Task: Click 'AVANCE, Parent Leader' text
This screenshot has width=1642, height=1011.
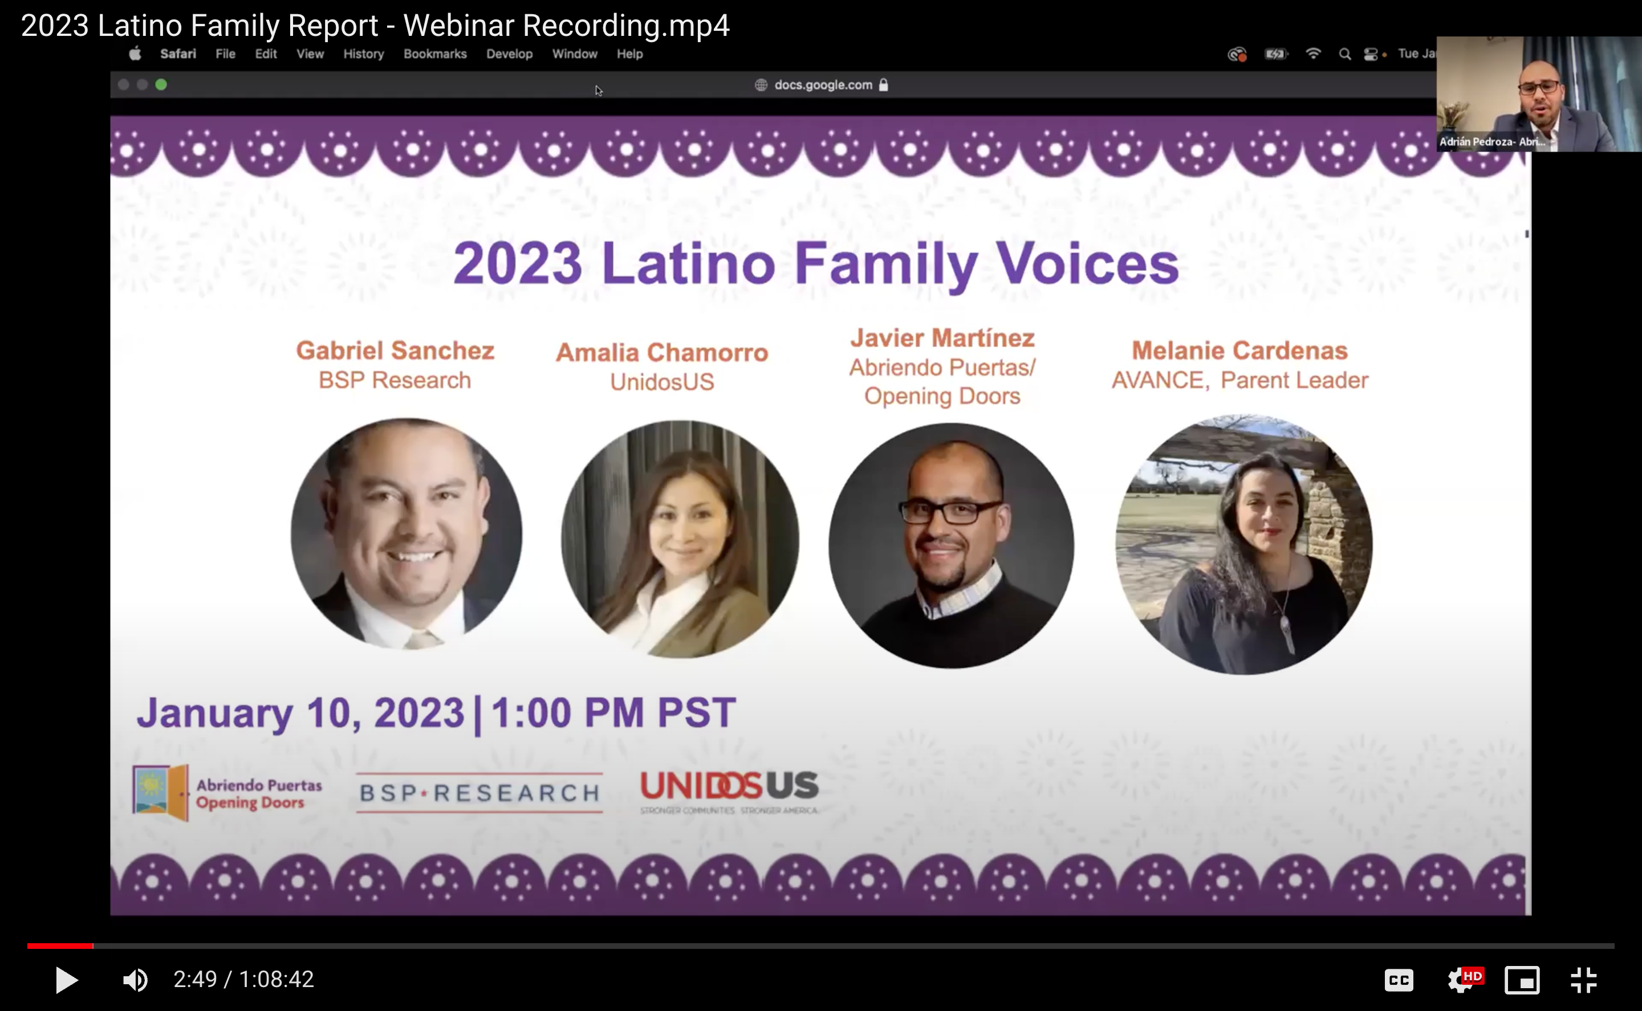Action: (x=1240, y=380)
